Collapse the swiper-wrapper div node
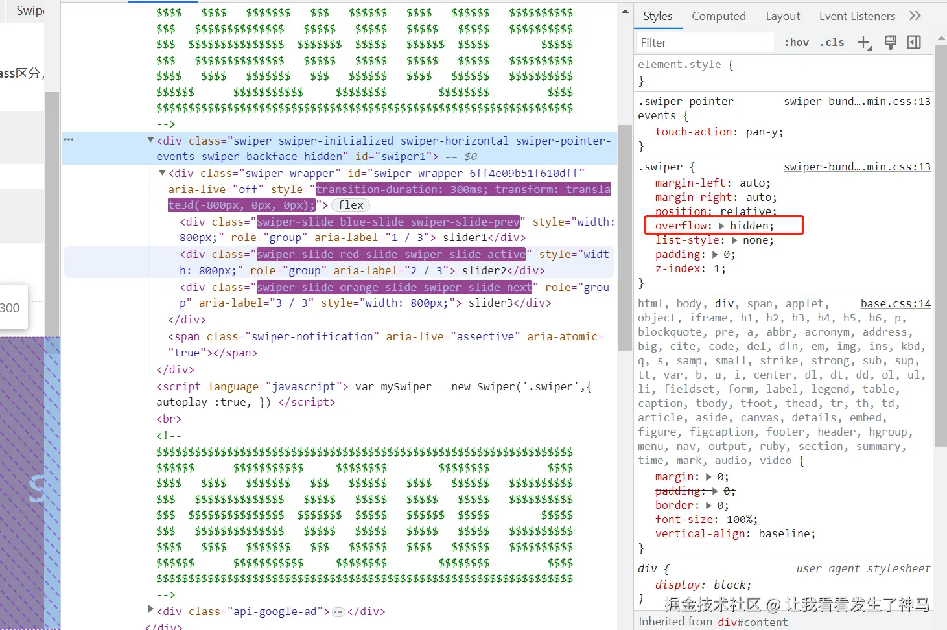Screen dimensions: 947x630 [x=163, y=173]
